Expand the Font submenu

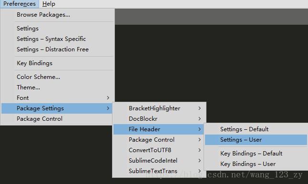click(57, 98)
